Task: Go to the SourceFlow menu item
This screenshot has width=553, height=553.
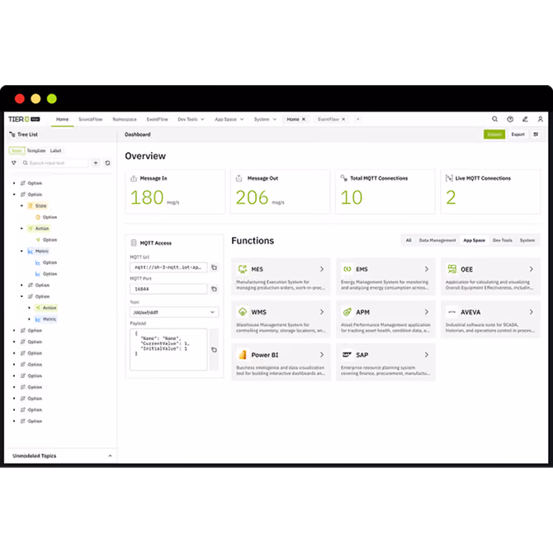Action: pyautogui.click(x=90, y=119)
